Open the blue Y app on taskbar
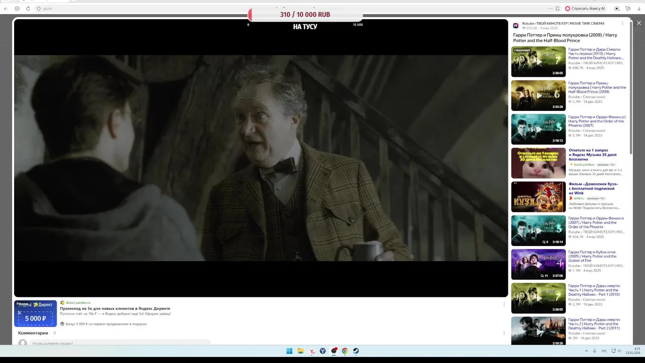645x363 pixels. [322, 351]
